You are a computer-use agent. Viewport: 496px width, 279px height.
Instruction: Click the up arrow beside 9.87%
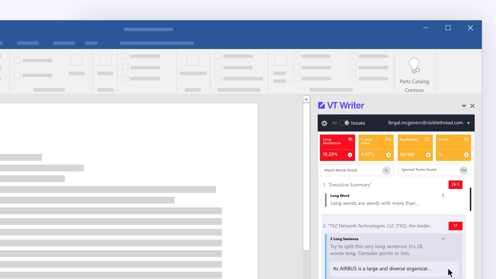(389, 155)
